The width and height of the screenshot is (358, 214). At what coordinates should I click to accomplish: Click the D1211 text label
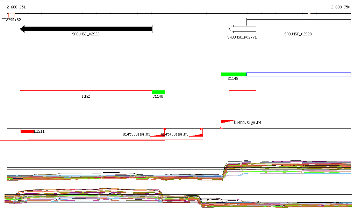pos(39,131)
